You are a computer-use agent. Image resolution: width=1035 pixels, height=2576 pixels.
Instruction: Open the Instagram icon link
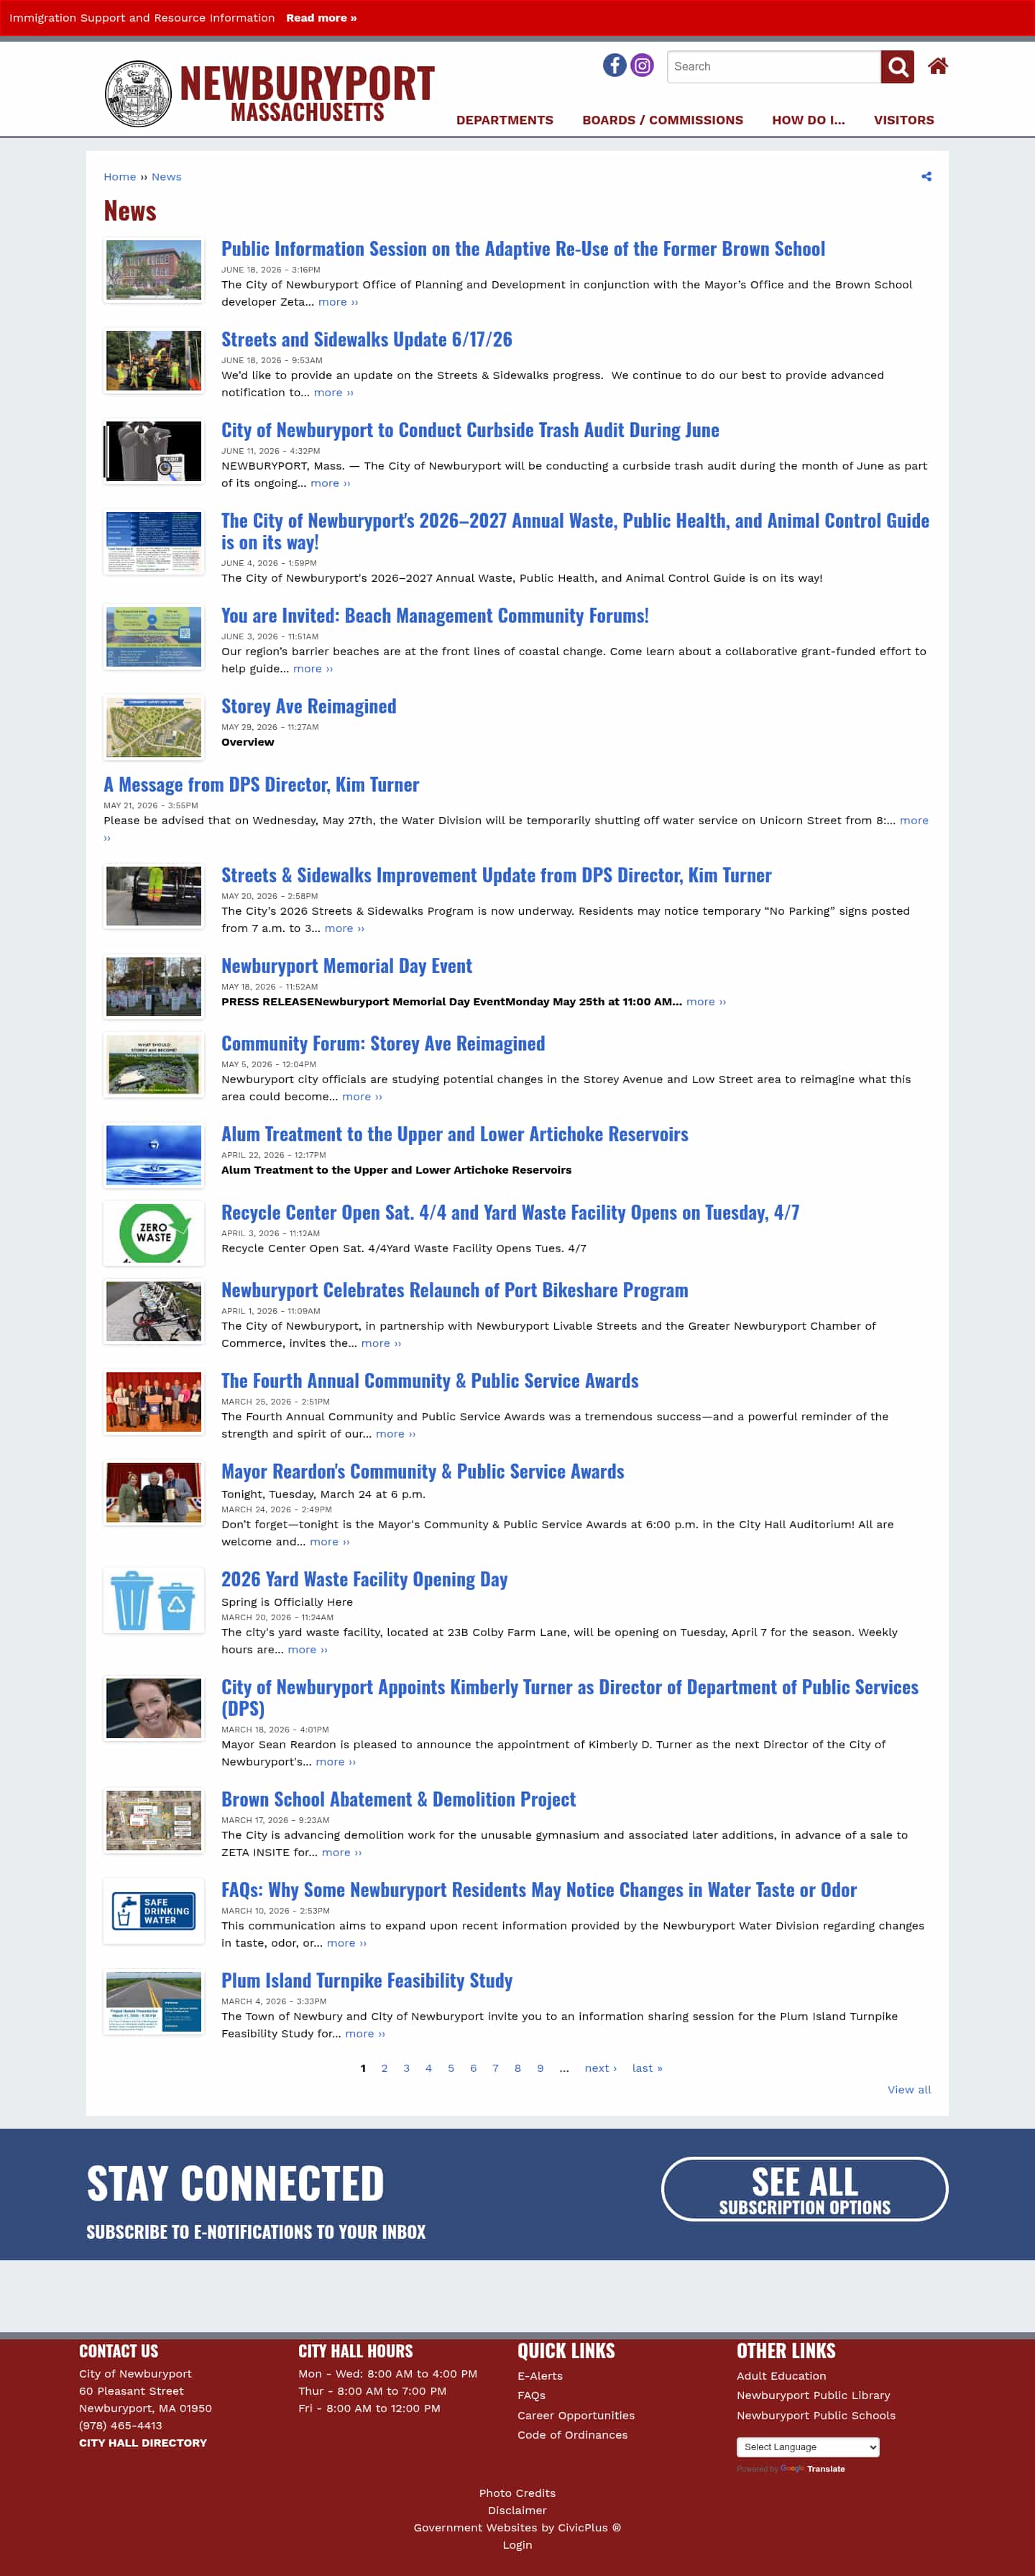coord(643,65)
